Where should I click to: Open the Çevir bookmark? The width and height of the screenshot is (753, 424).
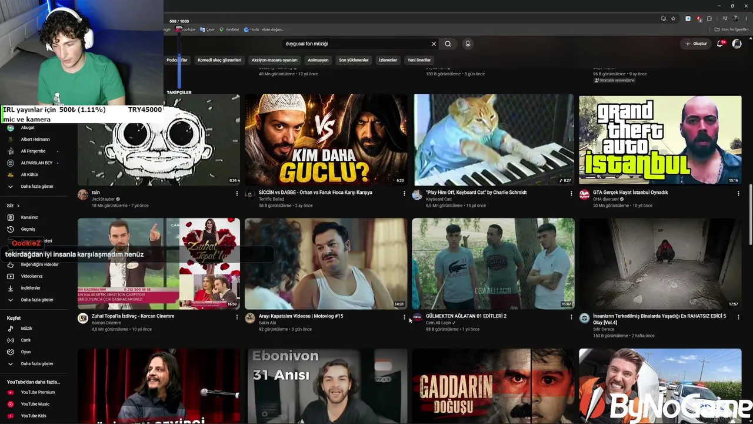(207, 29)
